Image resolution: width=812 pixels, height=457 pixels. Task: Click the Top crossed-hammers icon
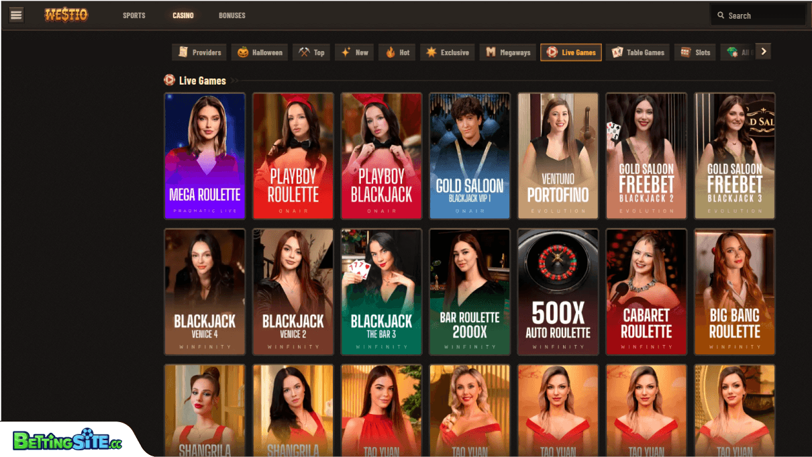304,52
